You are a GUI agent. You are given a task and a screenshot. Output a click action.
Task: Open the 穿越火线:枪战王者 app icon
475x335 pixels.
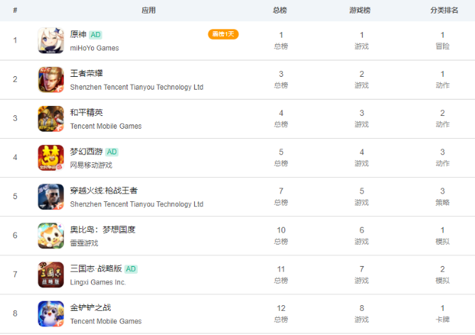51,196
